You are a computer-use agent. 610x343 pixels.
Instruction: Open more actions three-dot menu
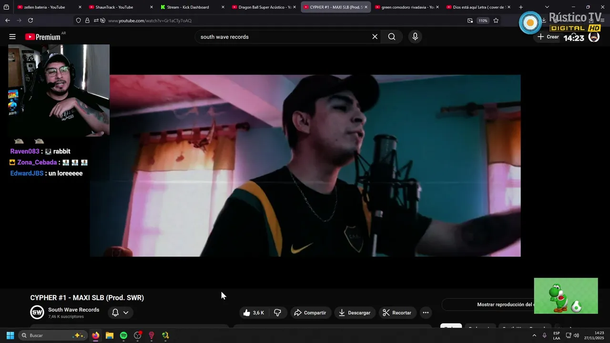click(x=426, y=313)
